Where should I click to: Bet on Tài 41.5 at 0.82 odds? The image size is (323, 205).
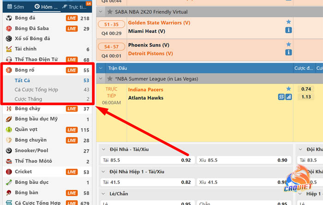(x=148, y=182)
